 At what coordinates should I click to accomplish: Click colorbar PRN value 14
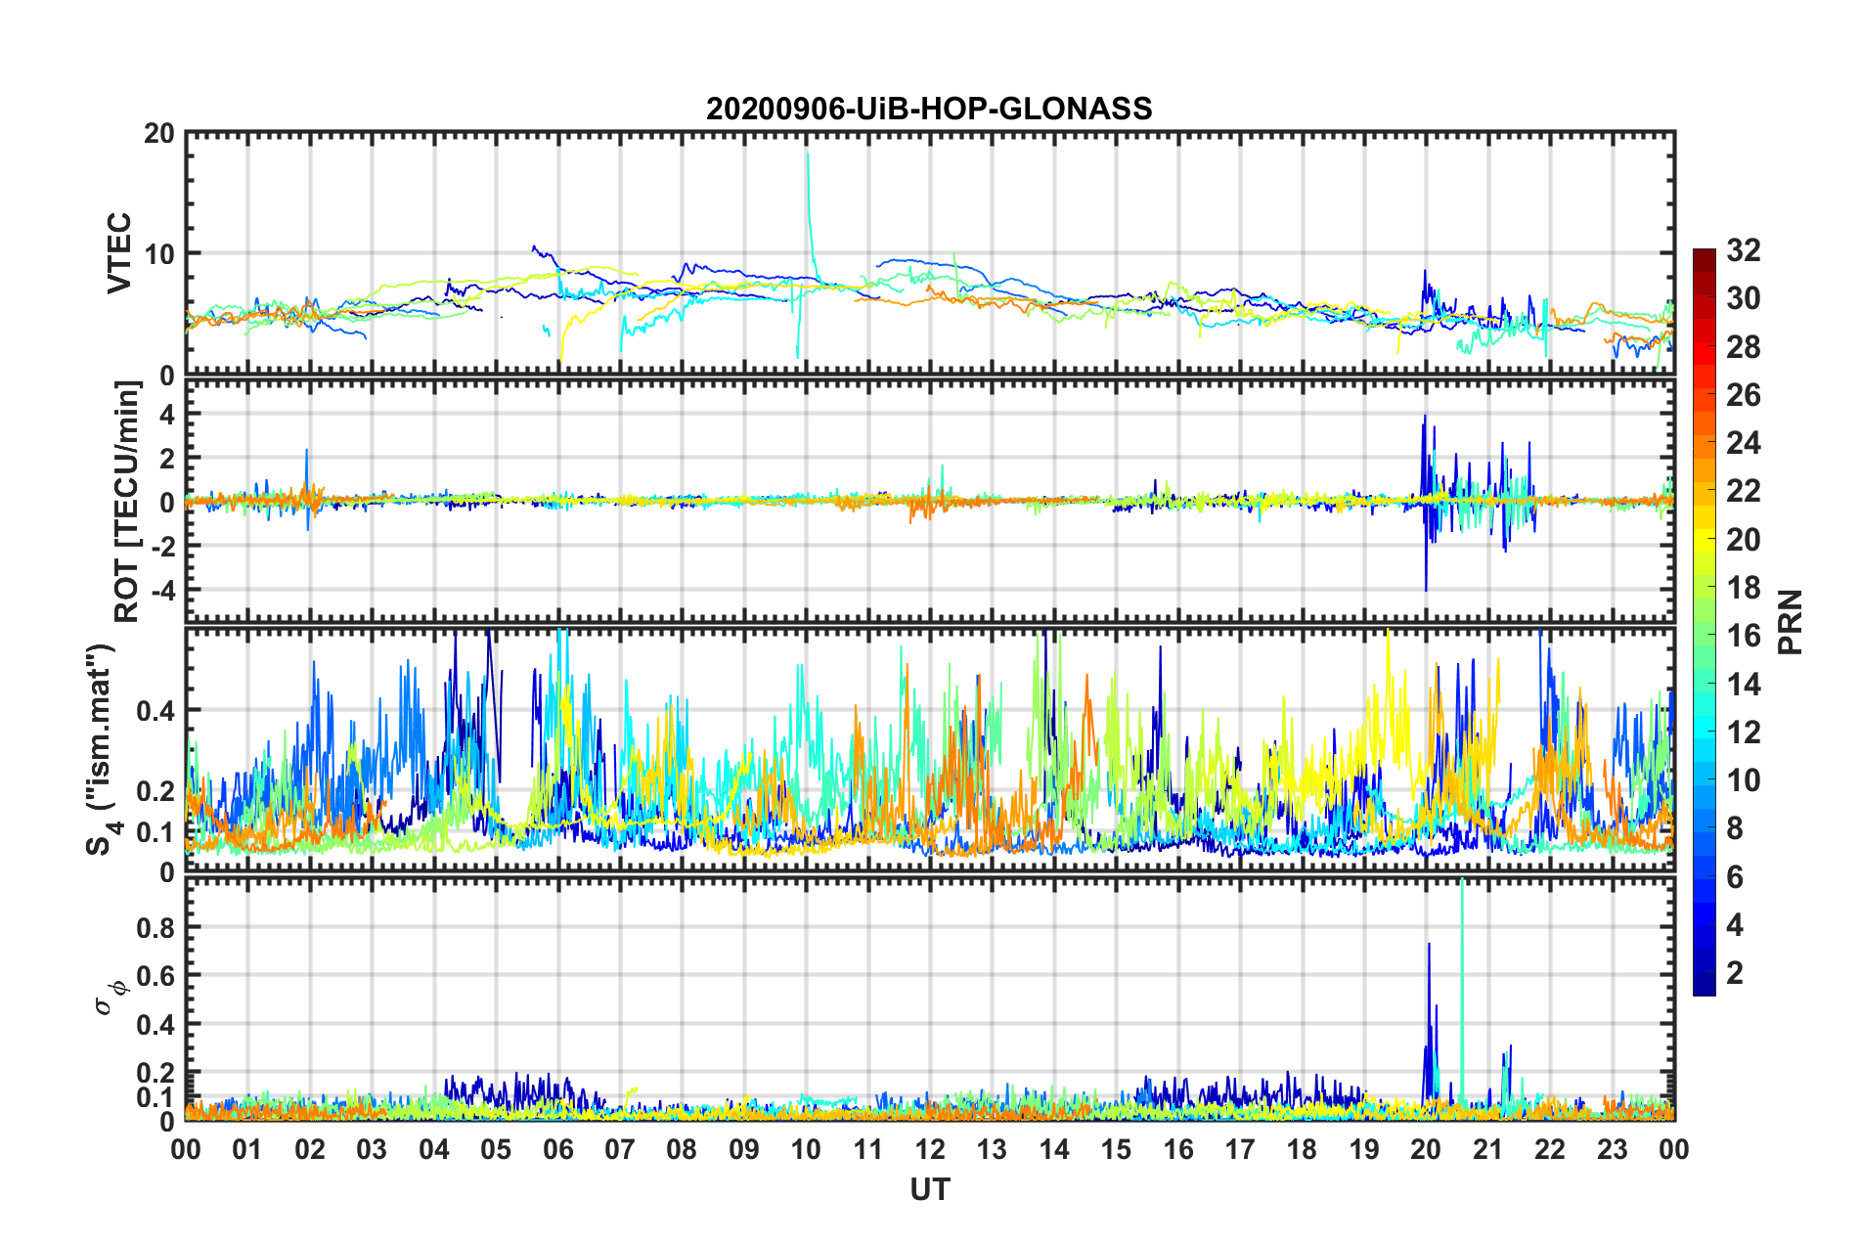pos(1744,685)
